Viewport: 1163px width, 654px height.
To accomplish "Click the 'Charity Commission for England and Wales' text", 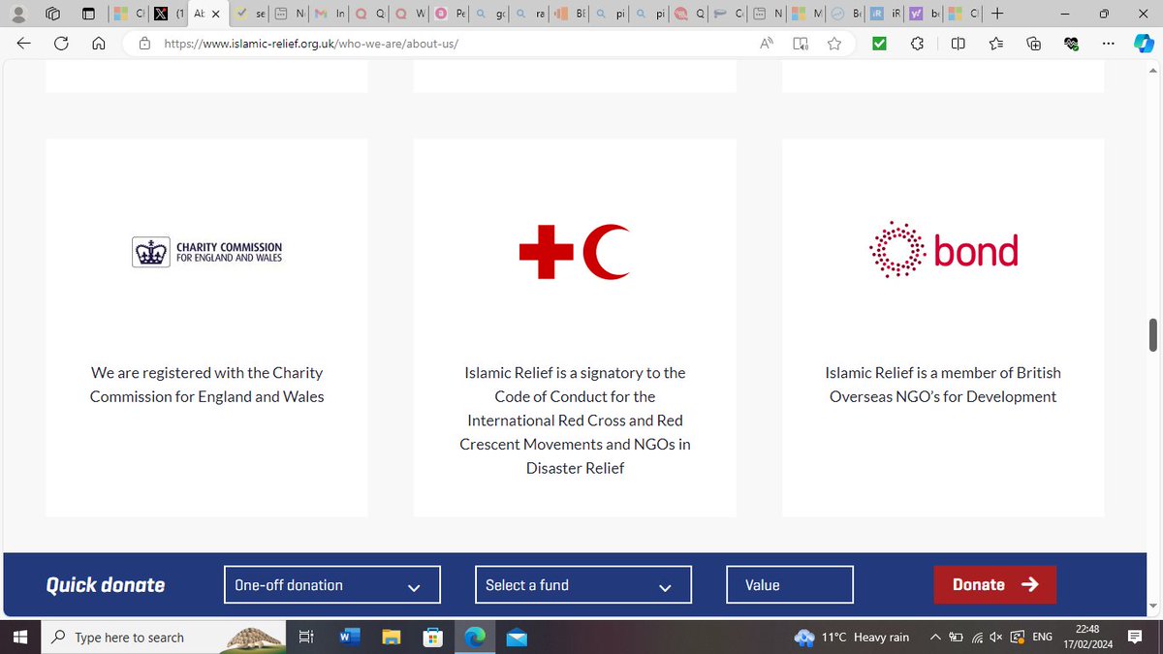I will (x=206, y=385).
